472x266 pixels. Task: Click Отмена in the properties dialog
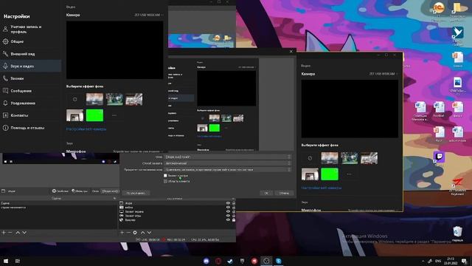tap(284, 193)
